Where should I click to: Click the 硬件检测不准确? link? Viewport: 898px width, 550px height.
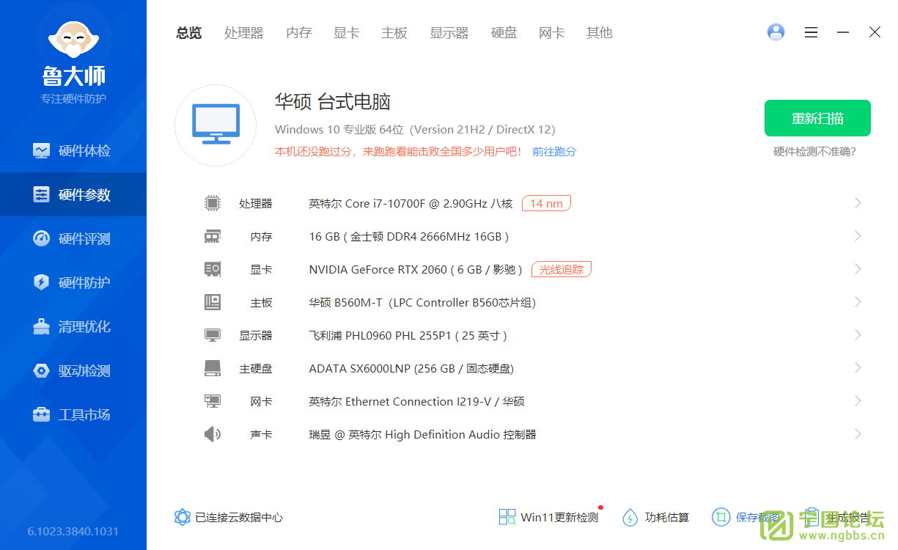click(814, 152)
